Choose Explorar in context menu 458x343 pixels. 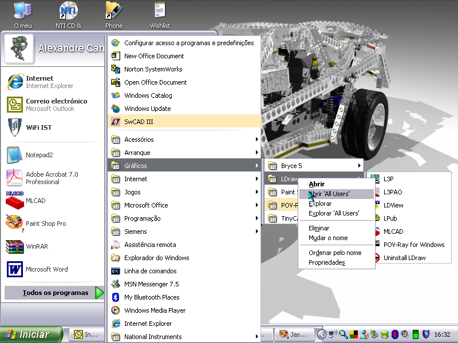point(337,204)
